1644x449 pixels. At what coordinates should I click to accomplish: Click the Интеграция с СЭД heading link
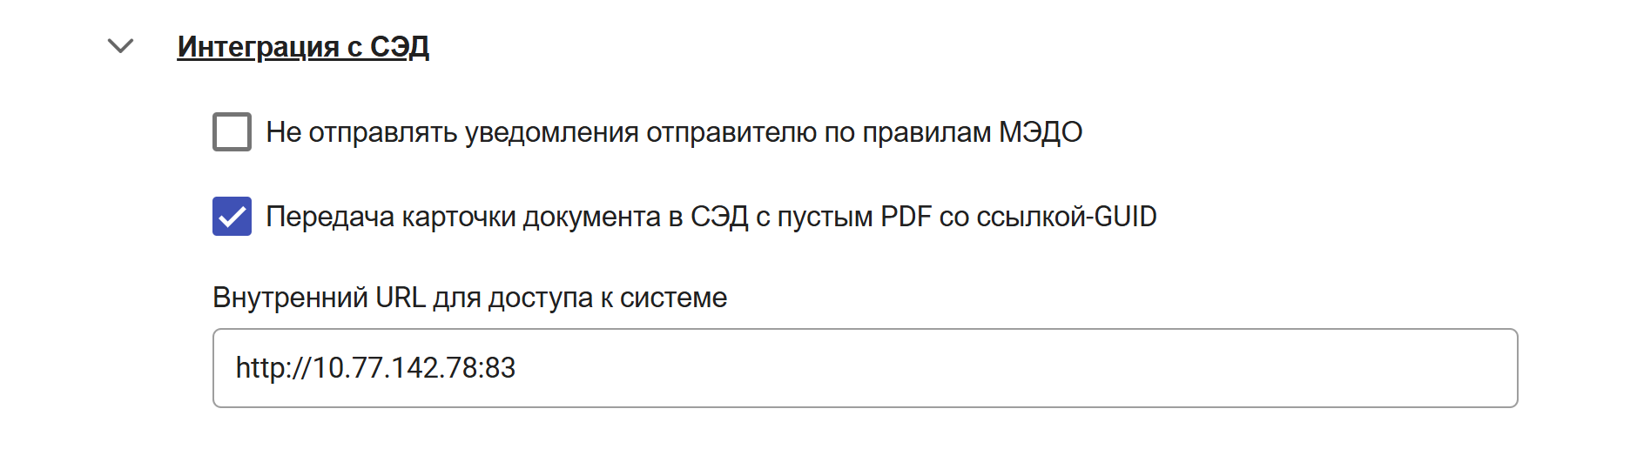point(303,46)
